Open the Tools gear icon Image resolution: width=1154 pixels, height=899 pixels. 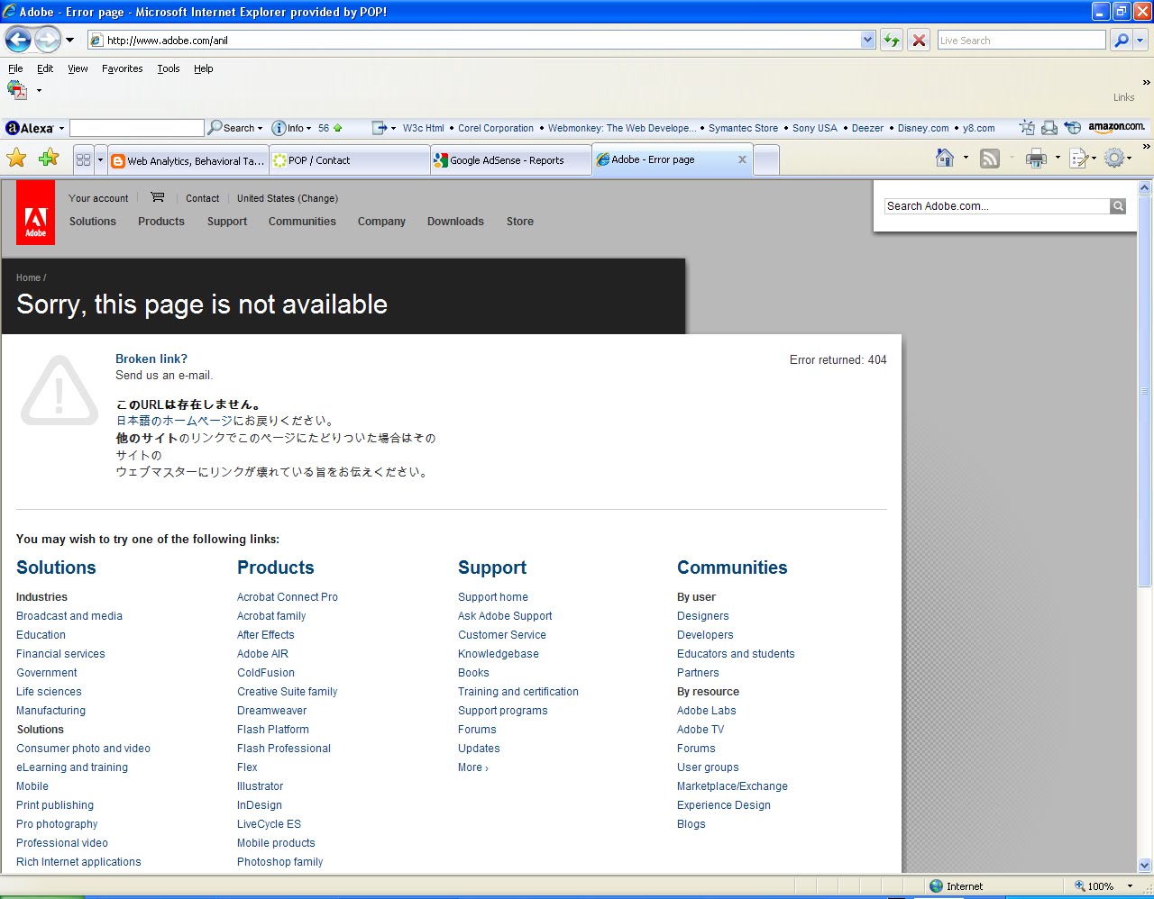pos(1114,158)
